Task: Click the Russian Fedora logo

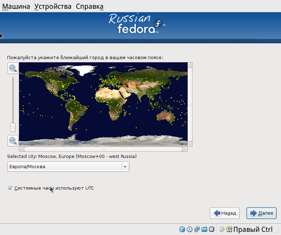Action: click(137, 24)
